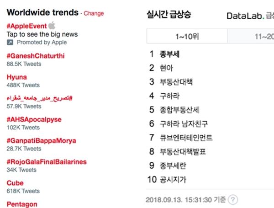Click the Apple logo beside #AppleEvent
This screenshot has width=274, height=208.
pyautogui.click(x=52, y=25)
